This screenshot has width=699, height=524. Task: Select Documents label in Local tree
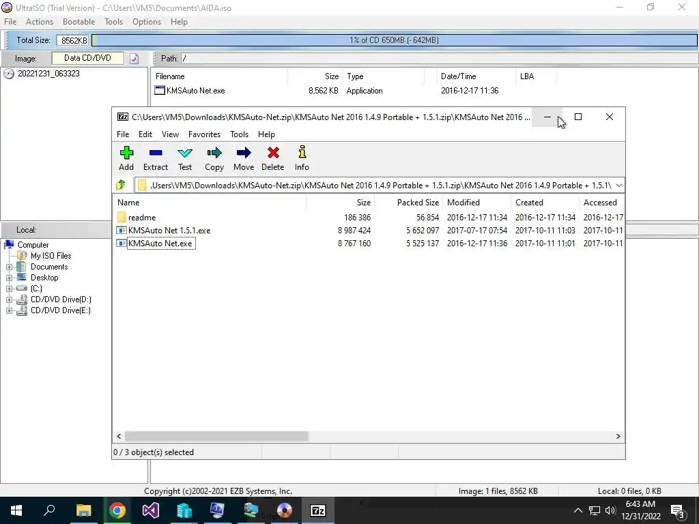(x=49, y=267)
